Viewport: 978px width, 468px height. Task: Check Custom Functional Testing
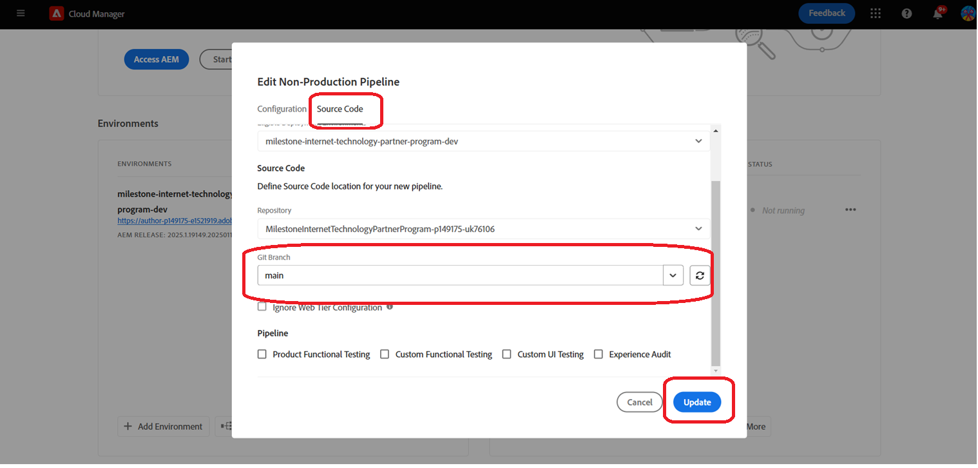click(x=385, y=355)
